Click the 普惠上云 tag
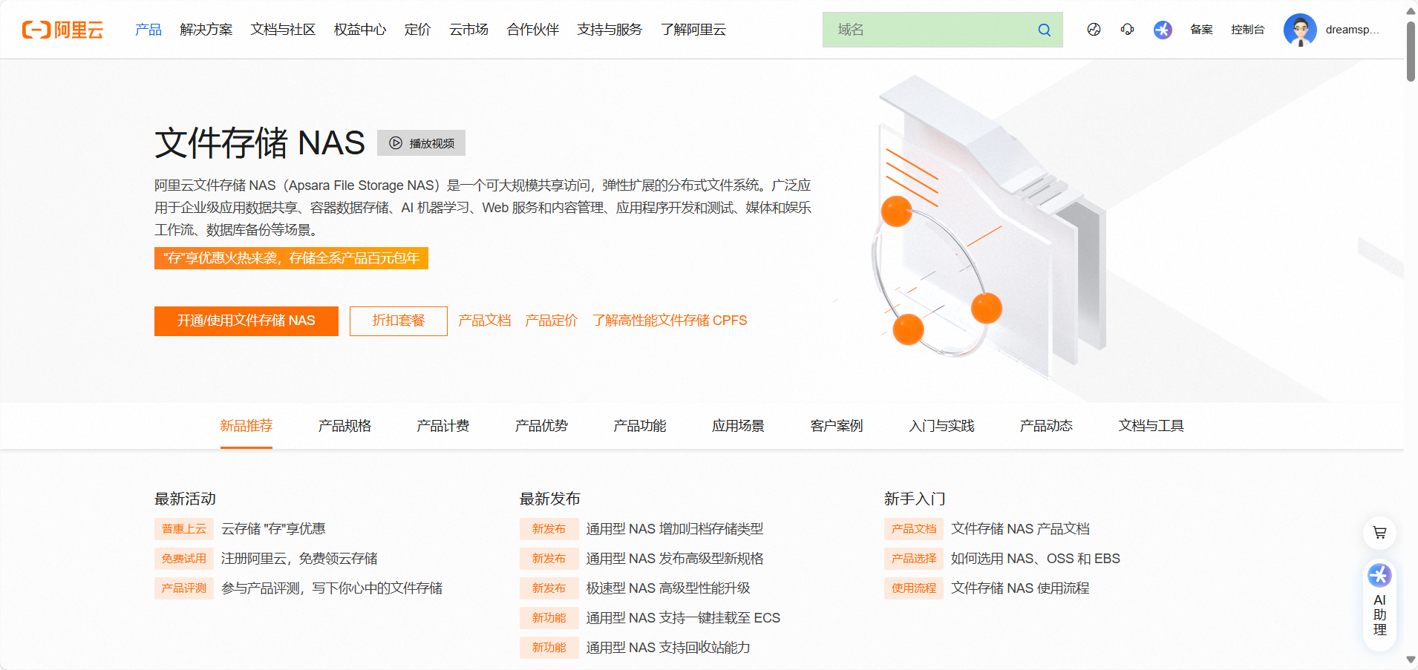 (x=184, y=529)
